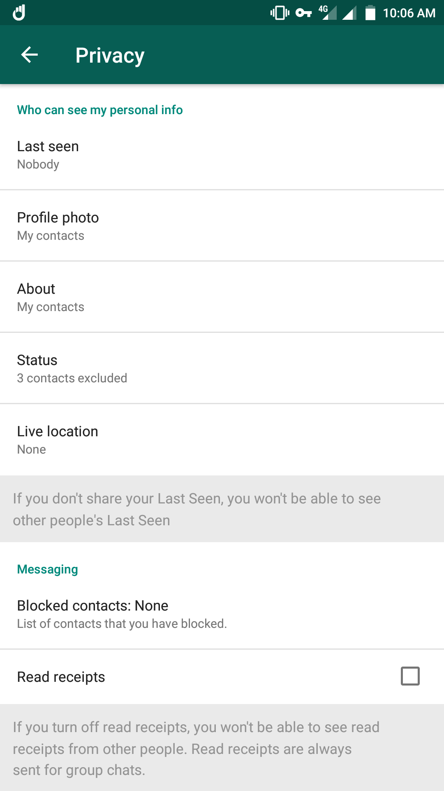Viewport: 444px width, 791px height.
Task: Tap the 4G signal indicator icon
Action: (328, 12)
